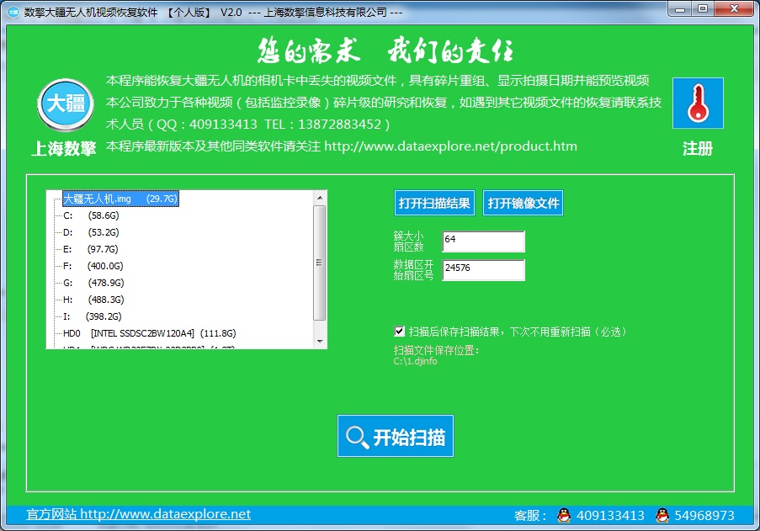This screenshot has width=760, height=531.
Task: Click the magnifier icon on 开始扫描
Action: point(357,437)
